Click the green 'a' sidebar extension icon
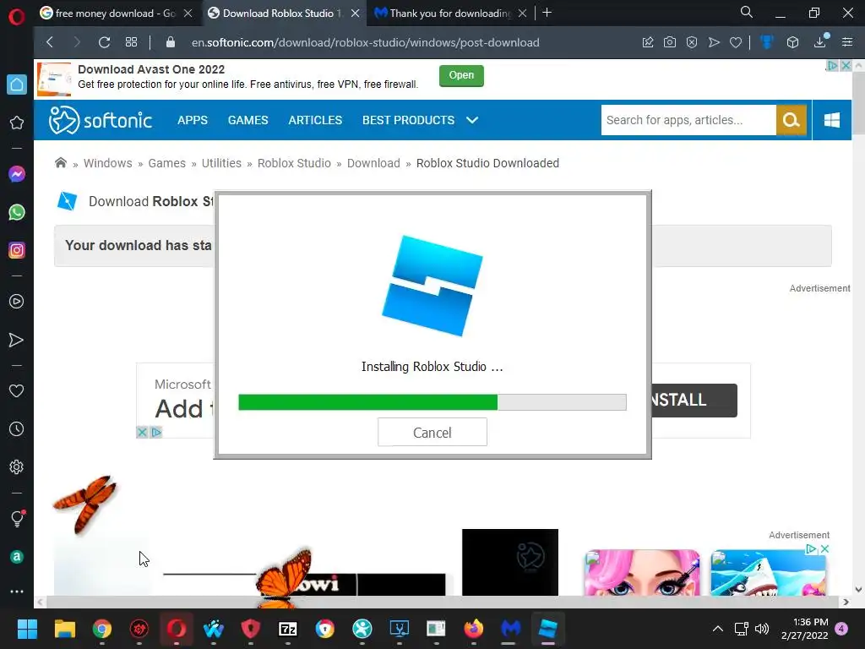The width and height of the screenshot is (865, 649). 17,557
